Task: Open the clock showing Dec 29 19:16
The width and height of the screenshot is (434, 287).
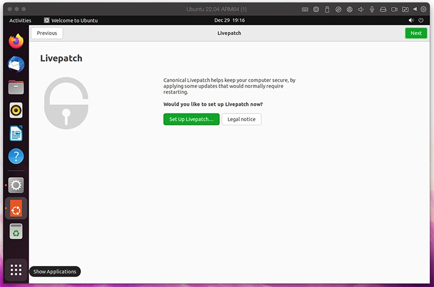Action: click(229, 21)
